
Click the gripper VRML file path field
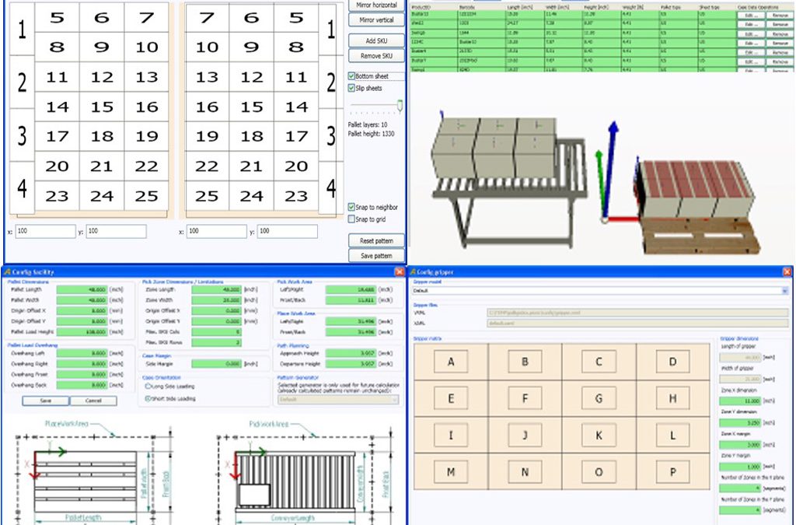[x=637, y=313]
